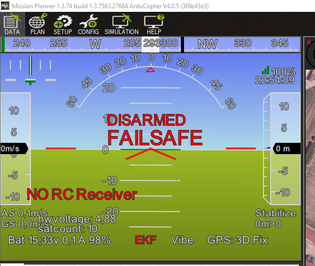Image resolution: width=315 pixels, height=266 pixels.
Task: Click the Vibe vibration status indicator
Action: 182,240
